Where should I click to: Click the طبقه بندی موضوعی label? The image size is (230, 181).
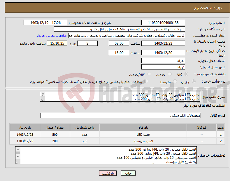[210, 74]
